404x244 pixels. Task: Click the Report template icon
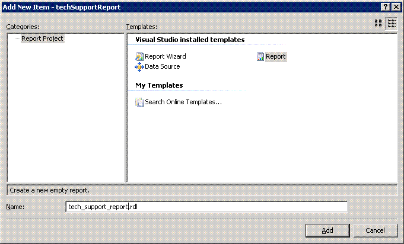click(260, 57)
